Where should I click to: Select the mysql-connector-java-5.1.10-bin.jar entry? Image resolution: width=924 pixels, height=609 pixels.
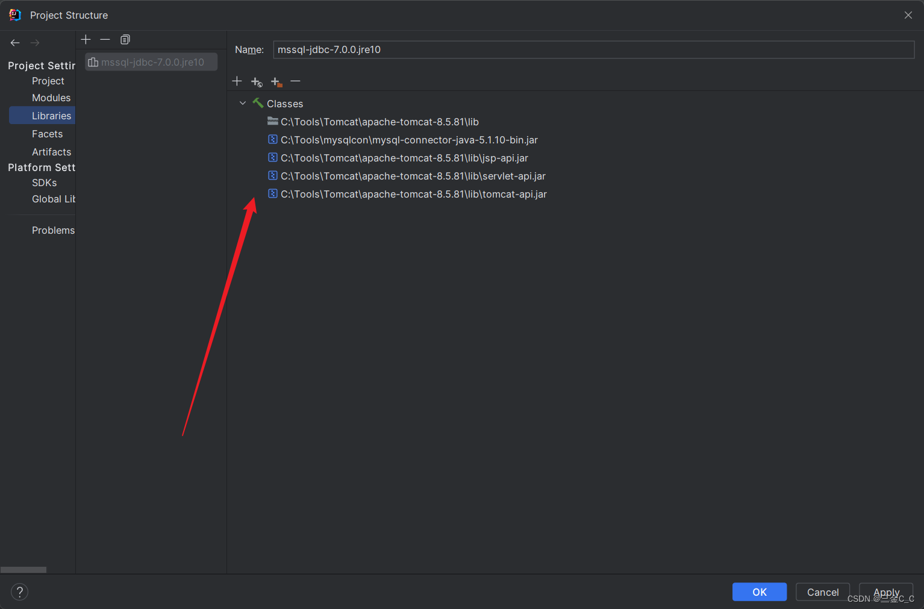pyautogui.click(x=409, y=140)
